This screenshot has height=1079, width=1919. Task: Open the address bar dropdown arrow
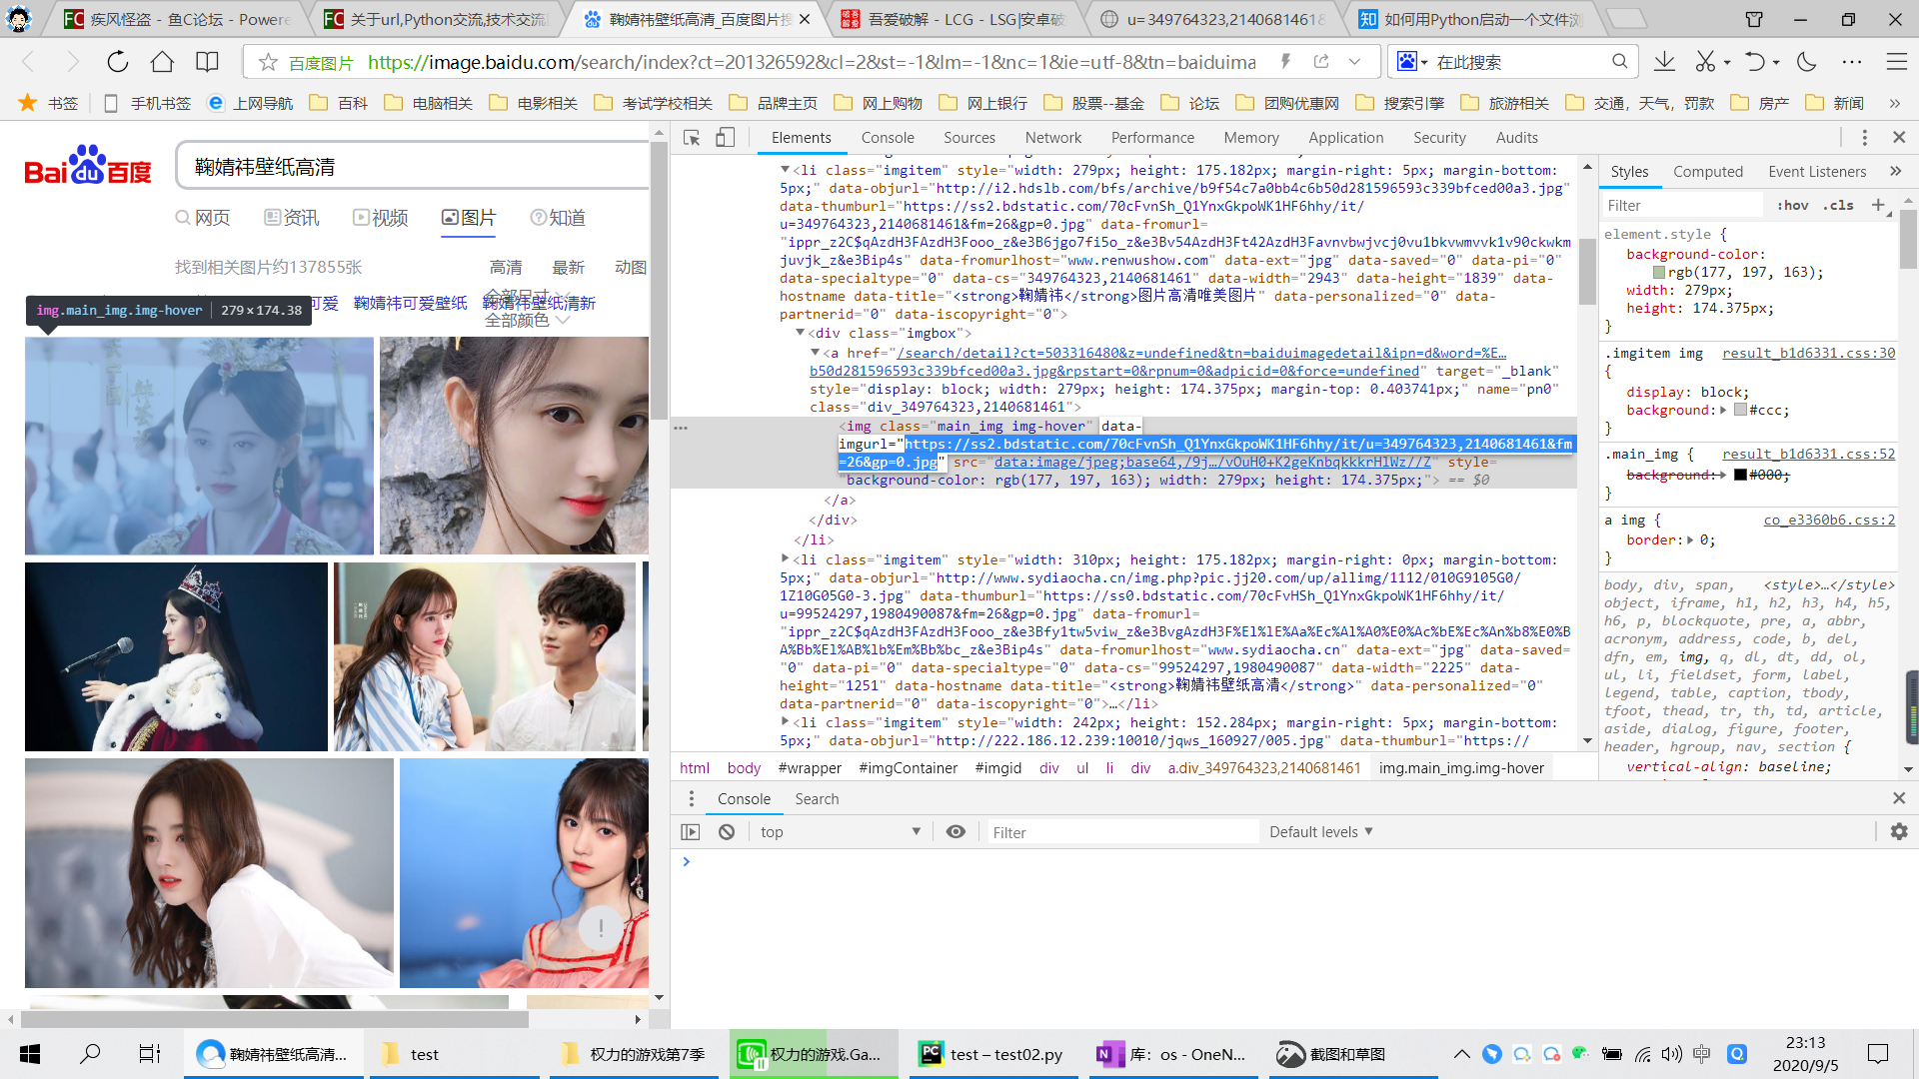tap(1354, 62)
